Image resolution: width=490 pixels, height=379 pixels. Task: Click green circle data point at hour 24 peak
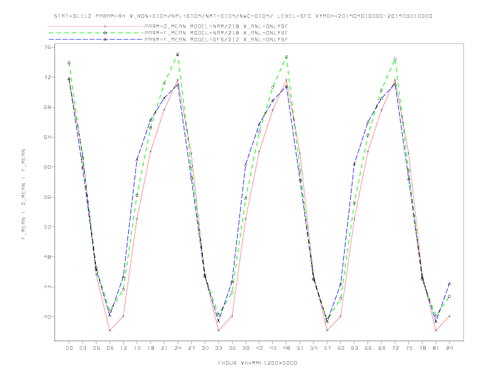[x=178, y=54]
